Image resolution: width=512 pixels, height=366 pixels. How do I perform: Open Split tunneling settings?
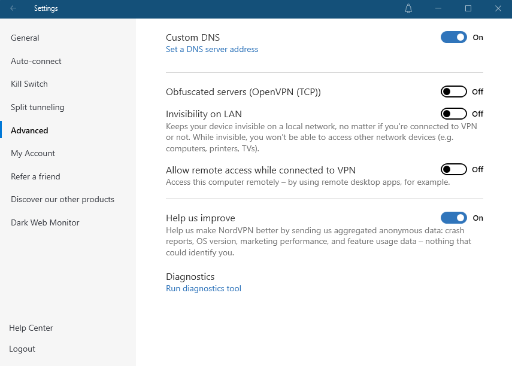[37, 107]
